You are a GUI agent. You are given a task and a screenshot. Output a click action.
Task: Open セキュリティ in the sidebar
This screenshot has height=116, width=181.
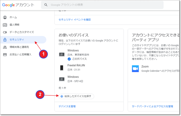17,40
